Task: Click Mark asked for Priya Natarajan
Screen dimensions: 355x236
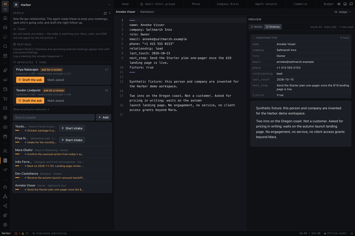Action: (55, 80)
